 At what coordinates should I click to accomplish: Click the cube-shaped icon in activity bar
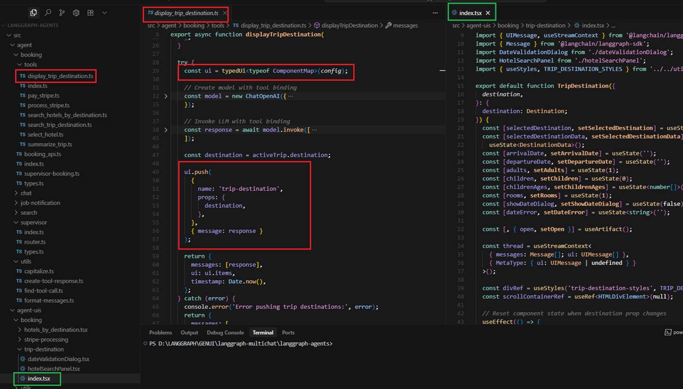76,13
